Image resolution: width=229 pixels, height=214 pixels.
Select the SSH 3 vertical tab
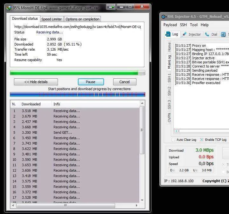tap(169, 104)
